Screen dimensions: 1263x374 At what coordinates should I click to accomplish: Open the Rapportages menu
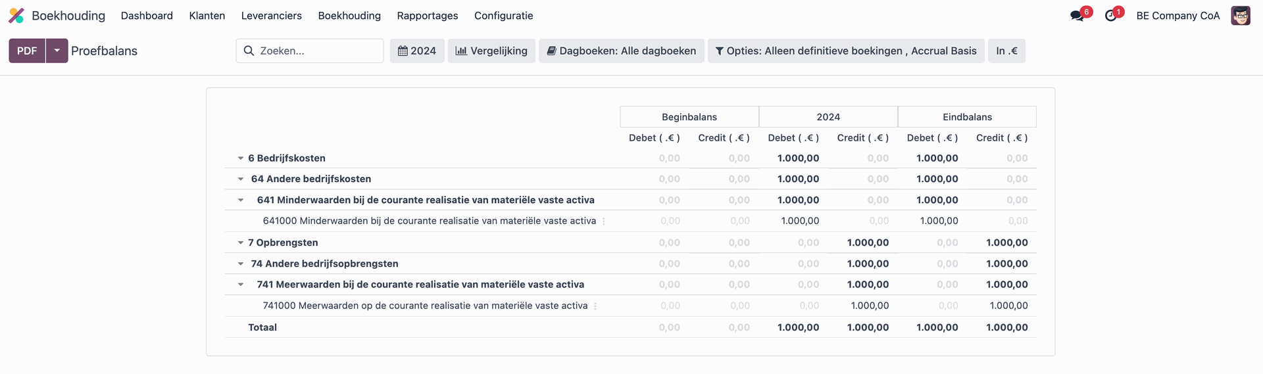coord(428,15)
